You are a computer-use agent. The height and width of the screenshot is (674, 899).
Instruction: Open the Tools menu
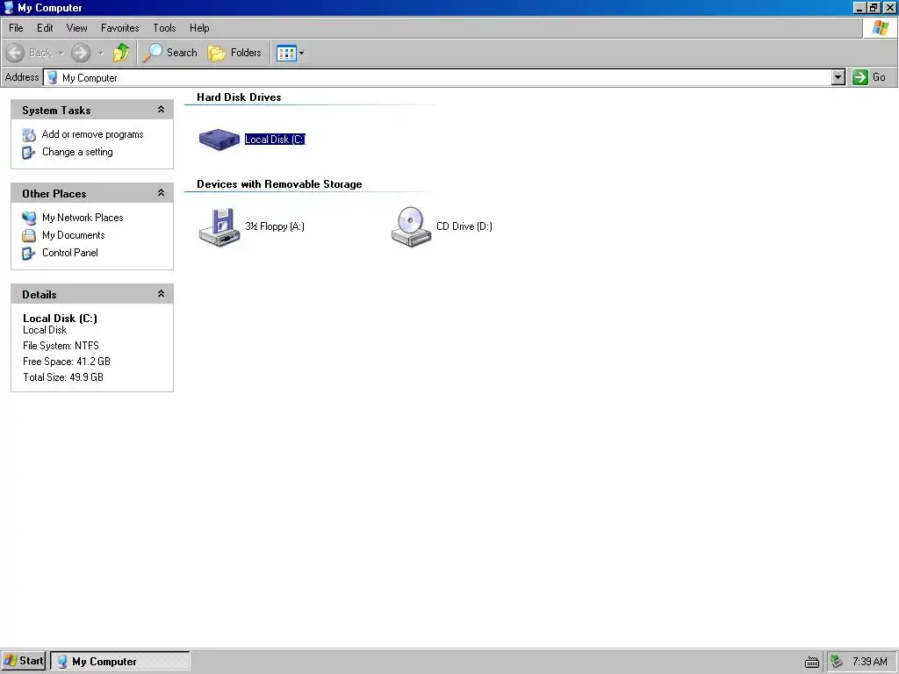(164, 27)
